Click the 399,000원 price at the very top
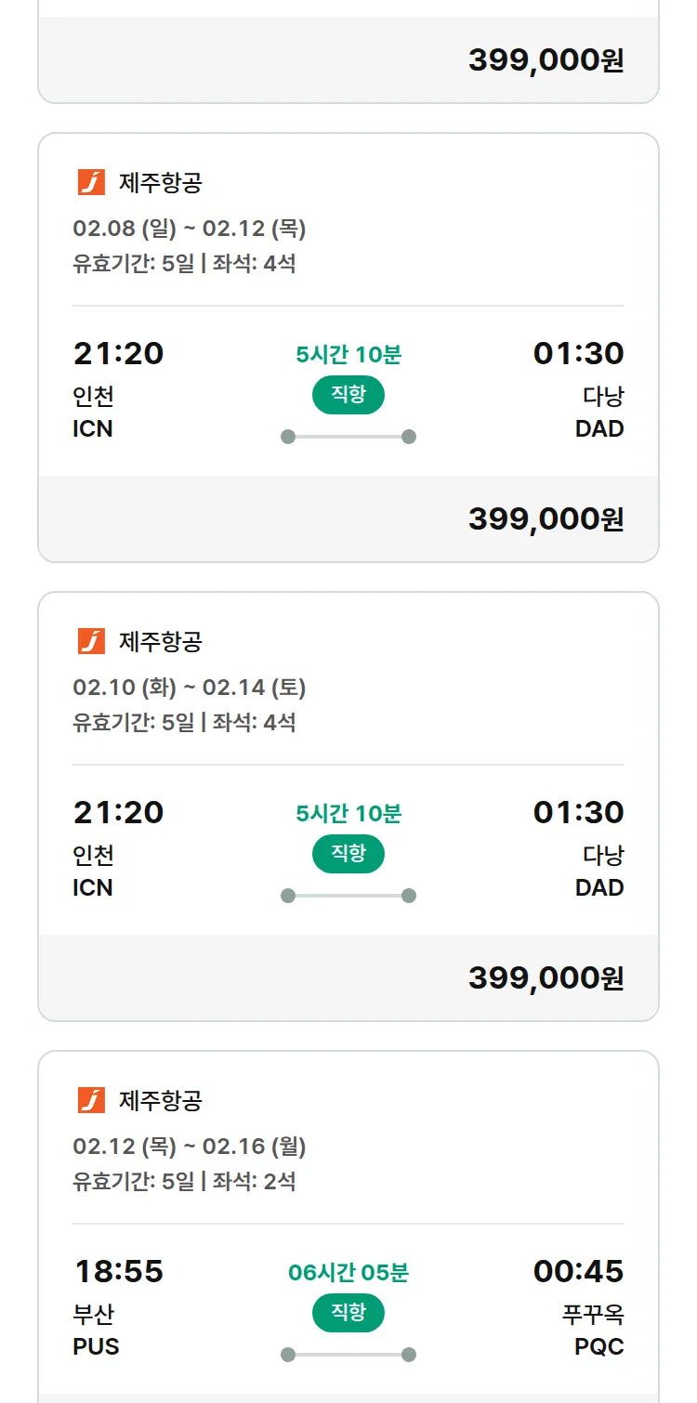This screenshot has height=1403, width=697. (546, 59)
